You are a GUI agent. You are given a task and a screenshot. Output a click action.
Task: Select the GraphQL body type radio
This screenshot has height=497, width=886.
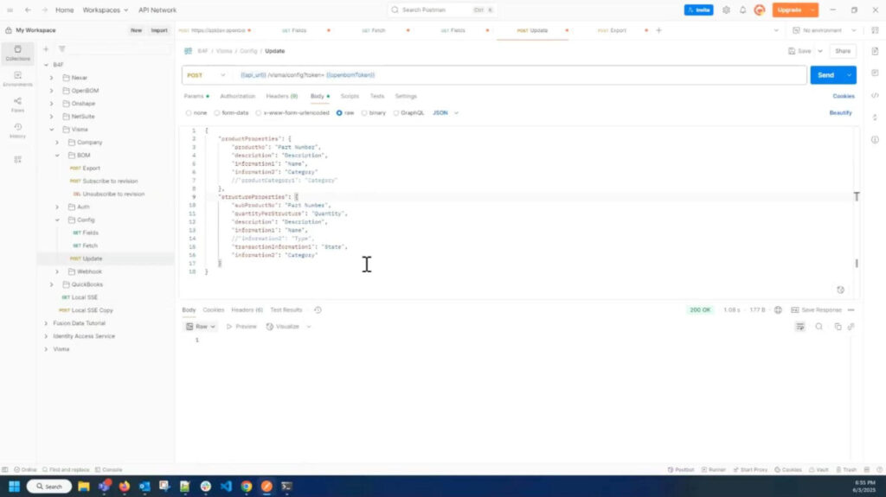pyautogui.click(x=396, y=113)
